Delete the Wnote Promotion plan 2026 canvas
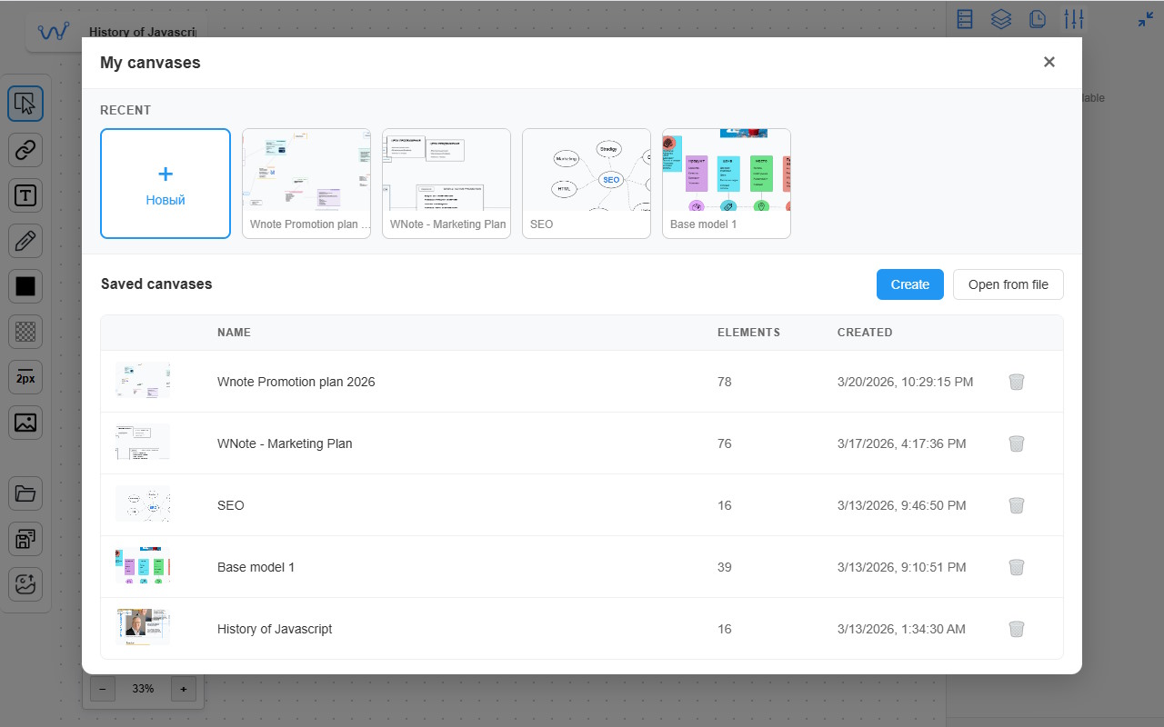 1017,382
